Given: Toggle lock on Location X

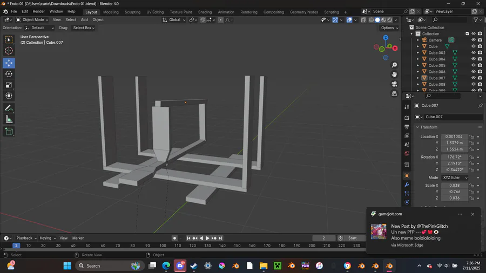Looking at the screenshot, I should coord(471,136).
